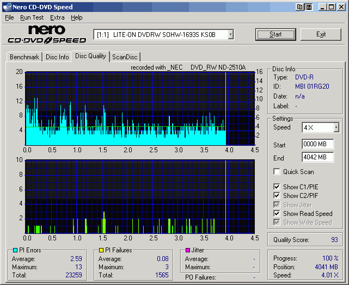
Task: Open the Extra menu
Action: [57, 17]
